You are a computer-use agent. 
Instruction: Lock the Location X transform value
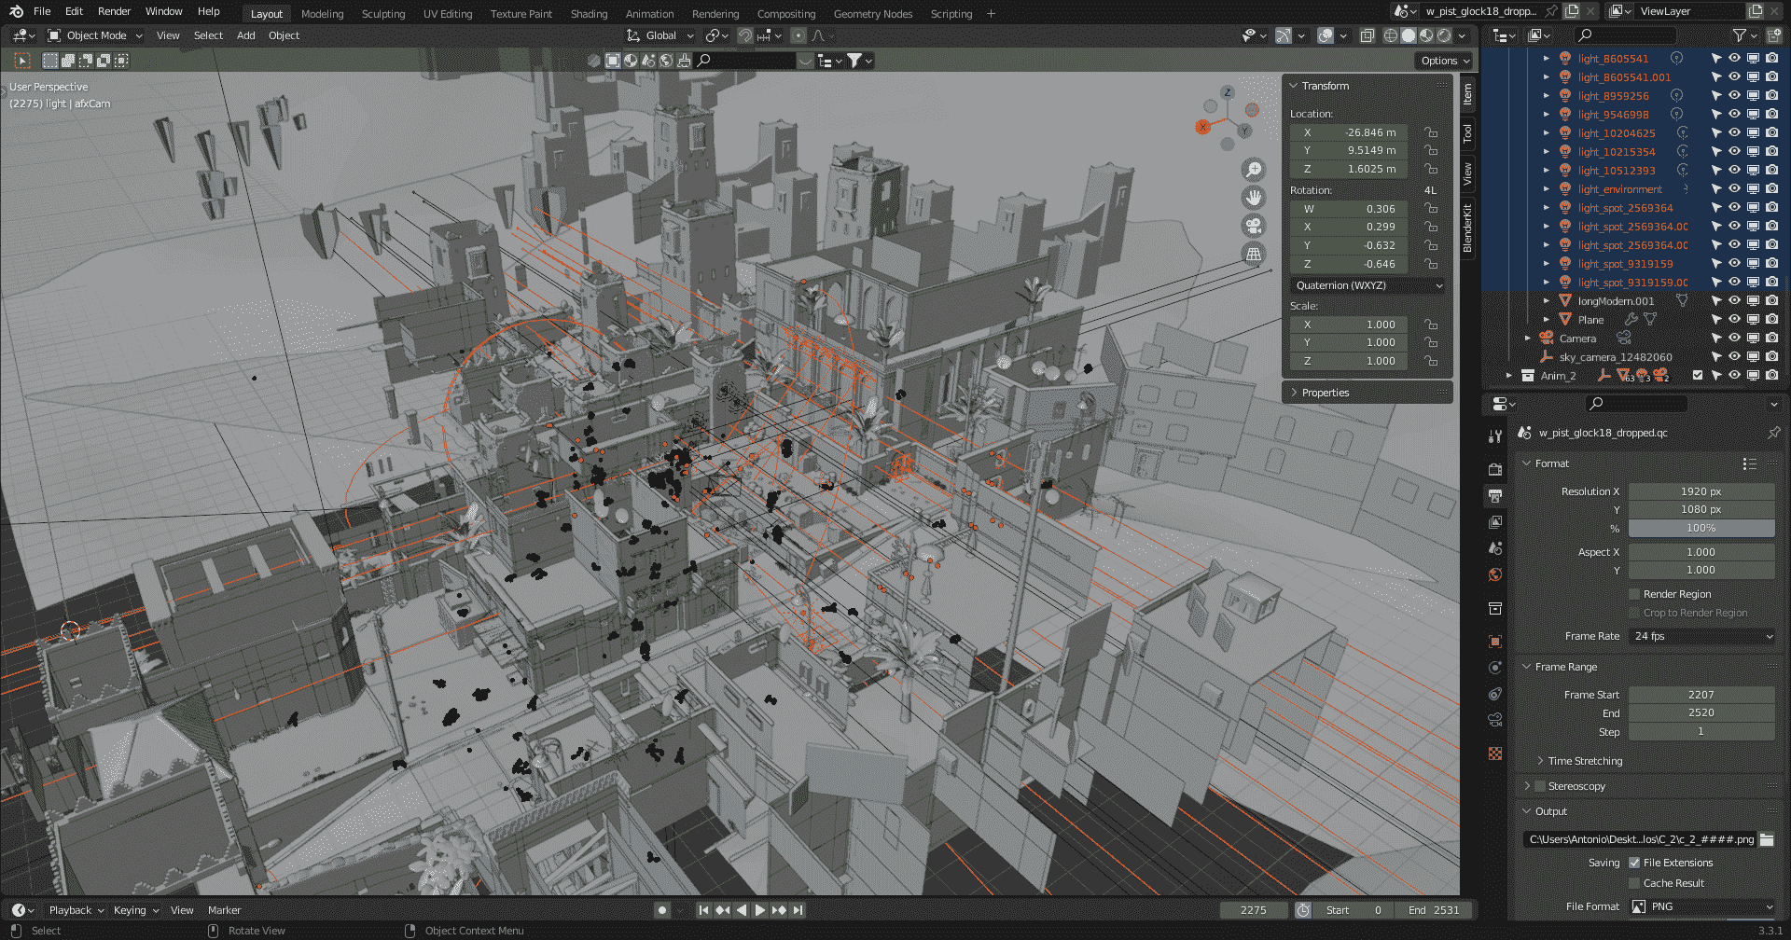pyautogui.click(x=1431, y=132)
